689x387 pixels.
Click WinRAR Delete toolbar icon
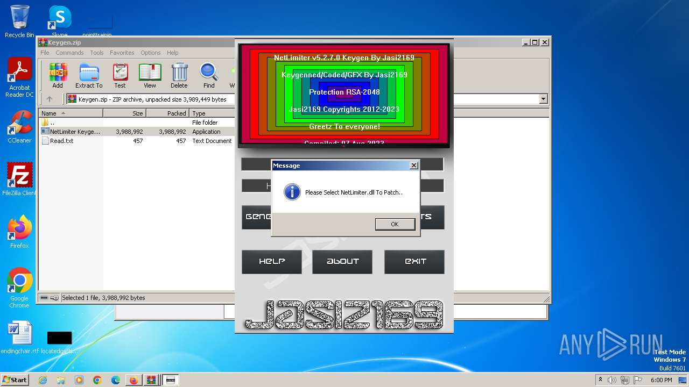tap(179, 75)
